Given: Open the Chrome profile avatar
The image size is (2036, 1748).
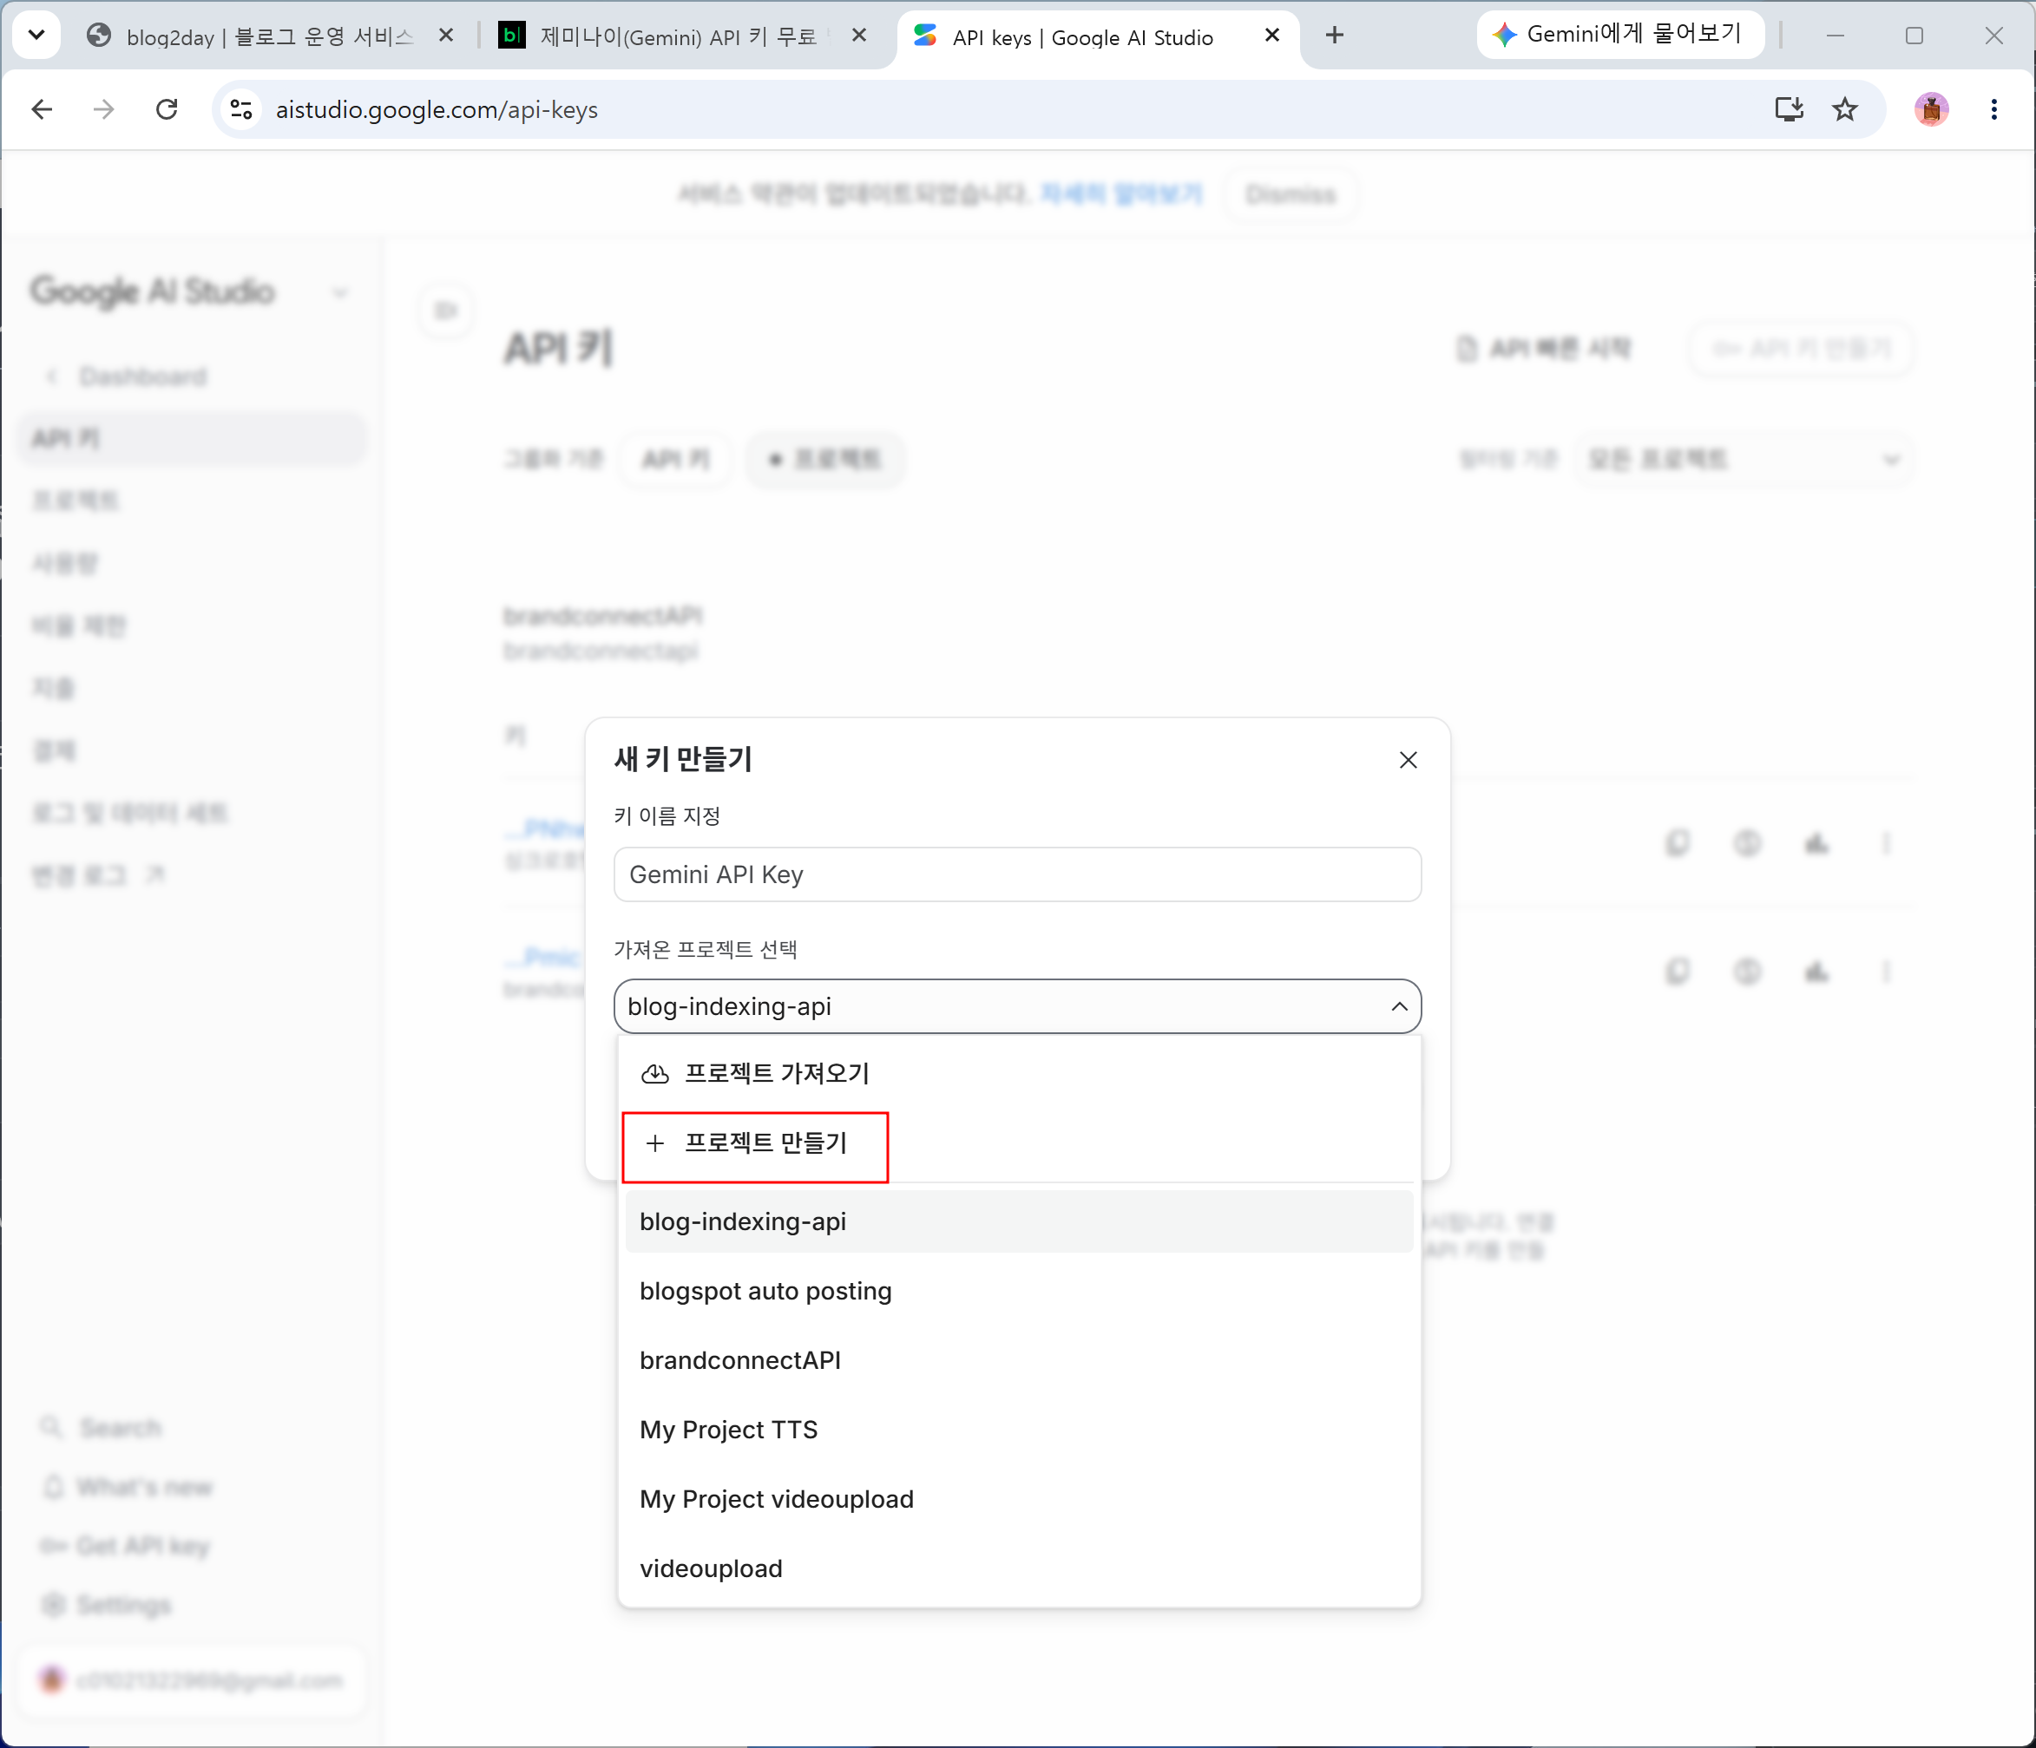Looking at the screenshot, I should point(1931,109).
